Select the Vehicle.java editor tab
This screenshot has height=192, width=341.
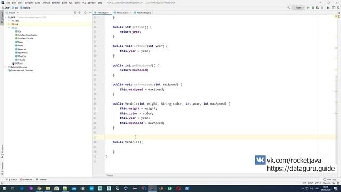(102, 13)
